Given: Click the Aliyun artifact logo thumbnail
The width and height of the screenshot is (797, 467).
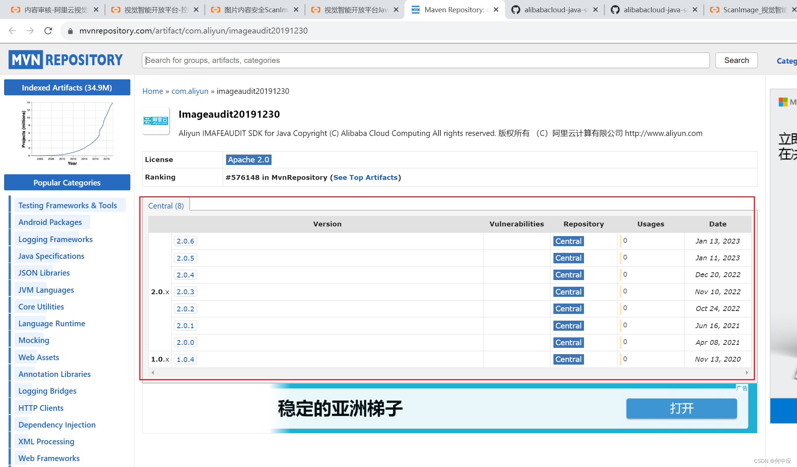Looking at the screenshot, I should (156, 121).
